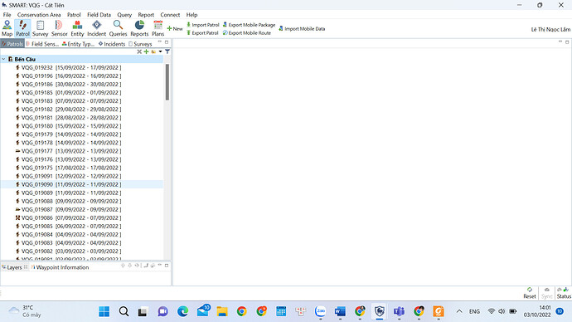Click Import Patrol

click(203, 25)
